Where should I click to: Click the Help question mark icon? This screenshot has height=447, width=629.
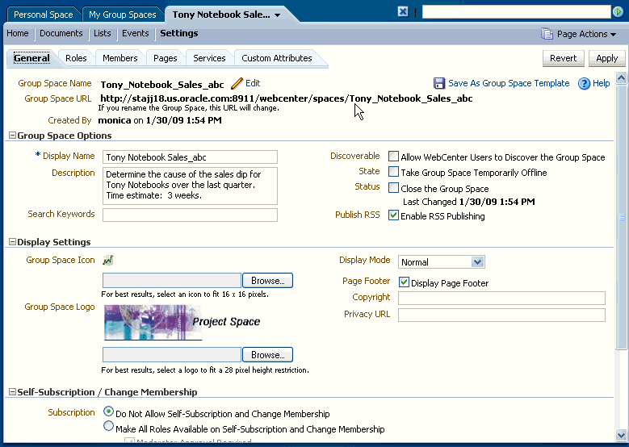584,83
